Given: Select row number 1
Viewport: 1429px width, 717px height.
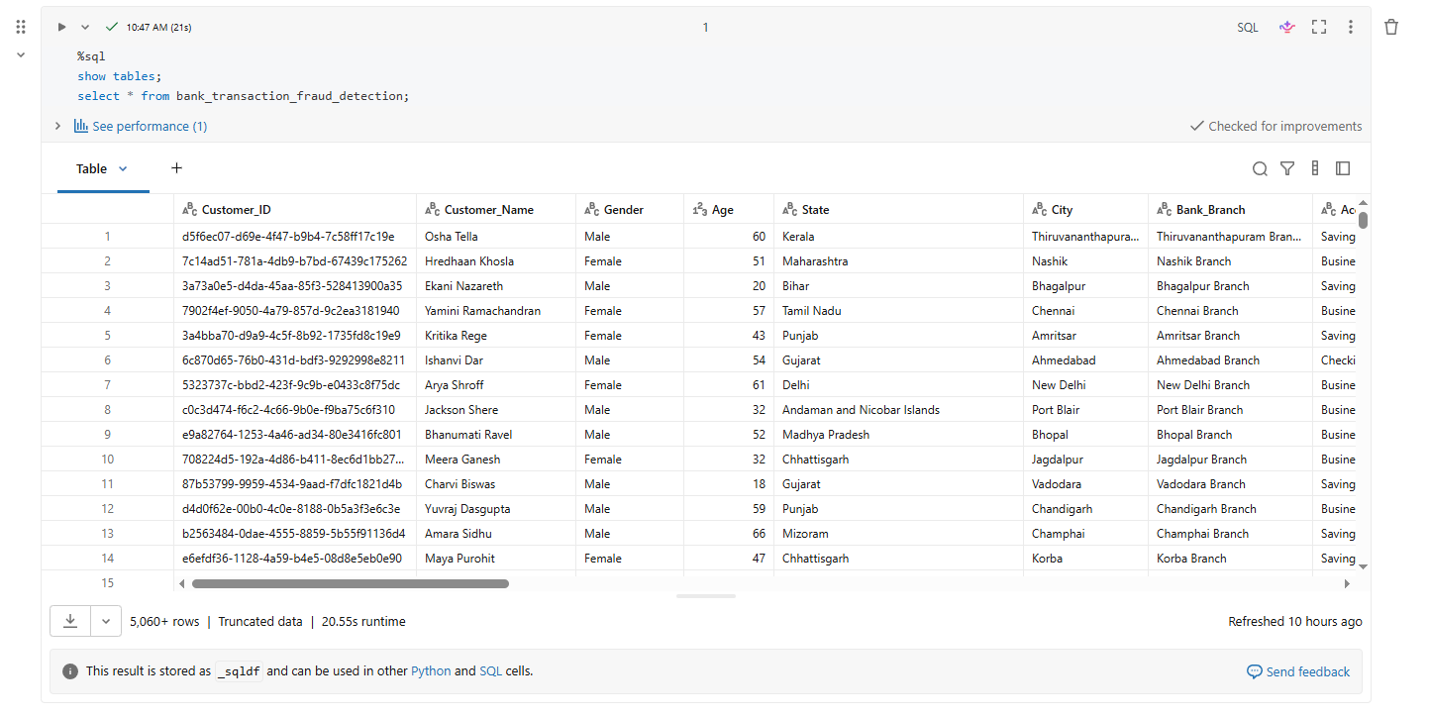Looking at the screenshot, I should 108,237.
